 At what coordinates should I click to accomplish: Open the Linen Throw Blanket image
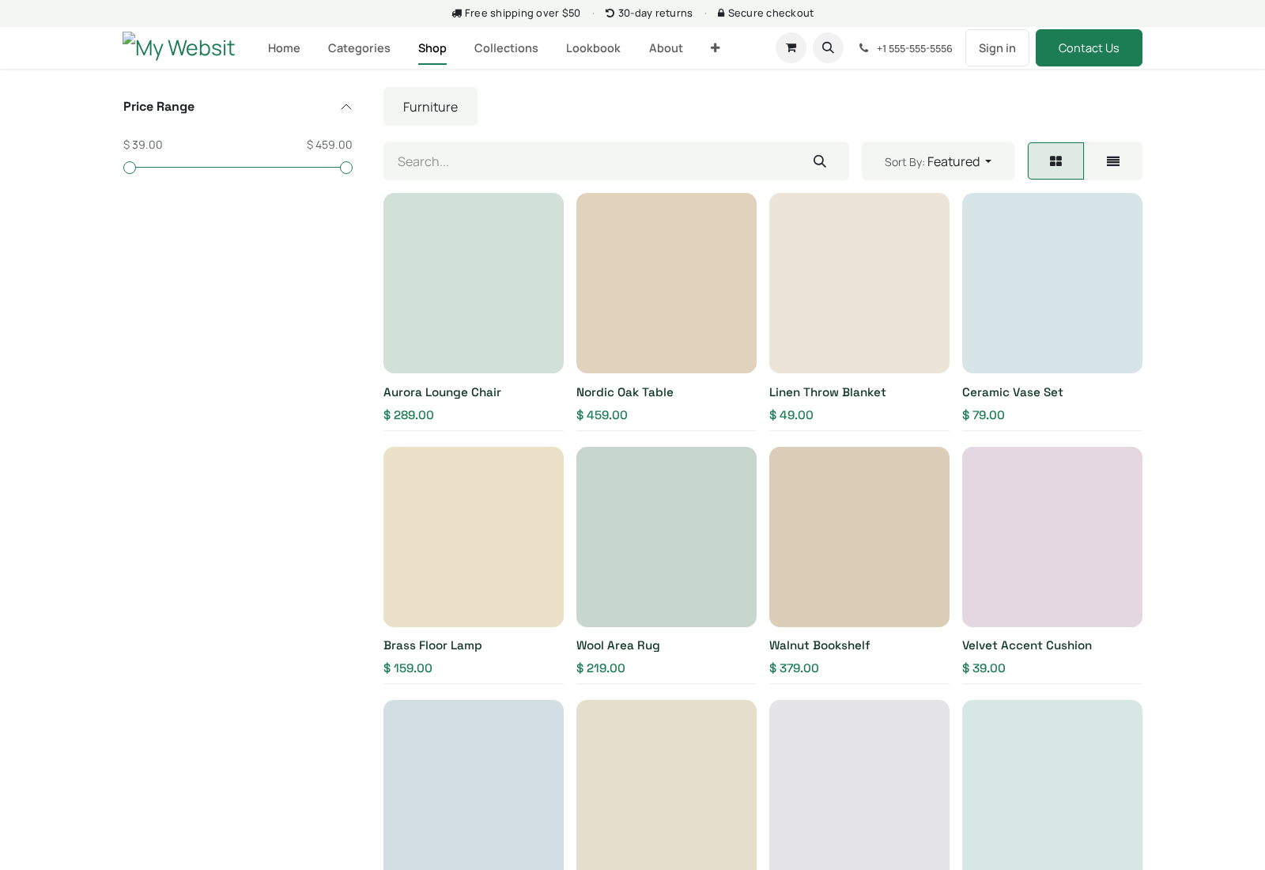(859, 283)
